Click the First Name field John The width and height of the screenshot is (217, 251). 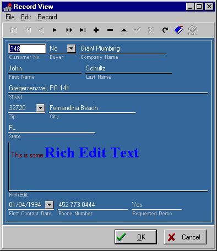(x=45, y=68)
